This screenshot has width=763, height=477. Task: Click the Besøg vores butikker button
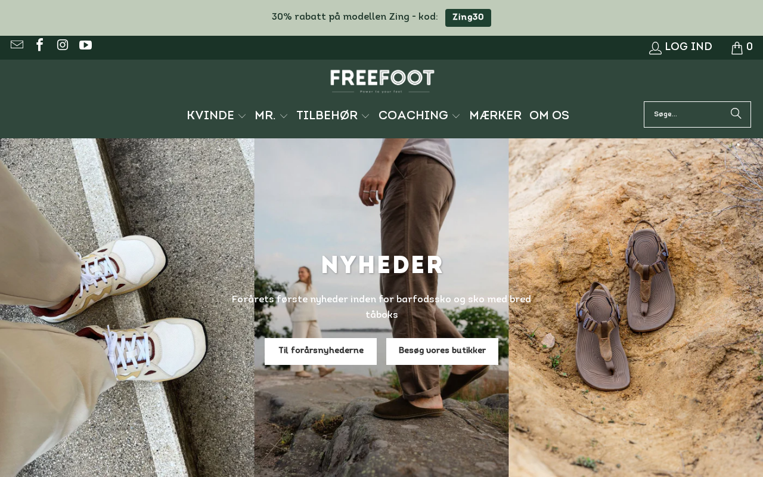442,351
